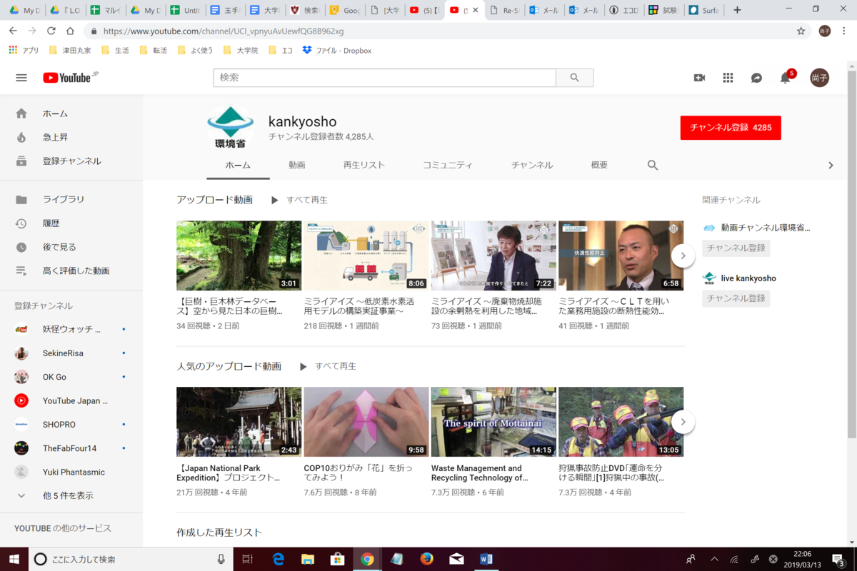Open Subscriptions (登録チャンネル) in sidebar
This screenshot has width=857, height=571.
pyautogui.click(x=71, y=161)
